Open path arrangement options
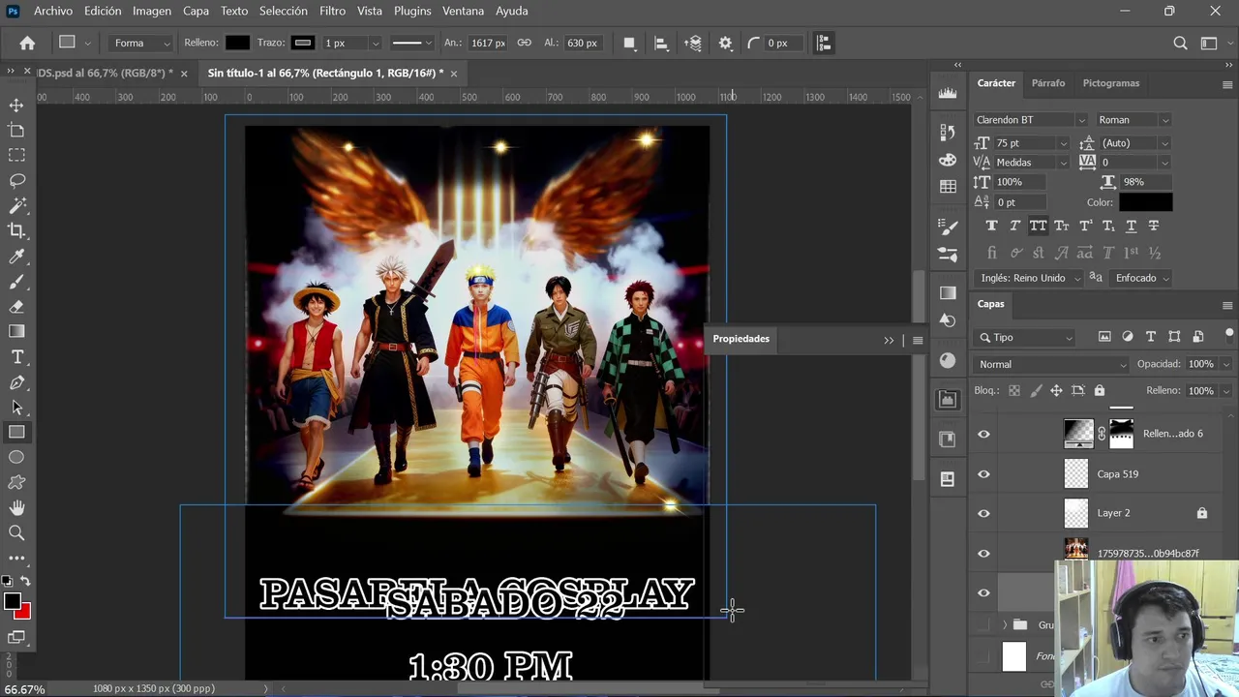 693,43
